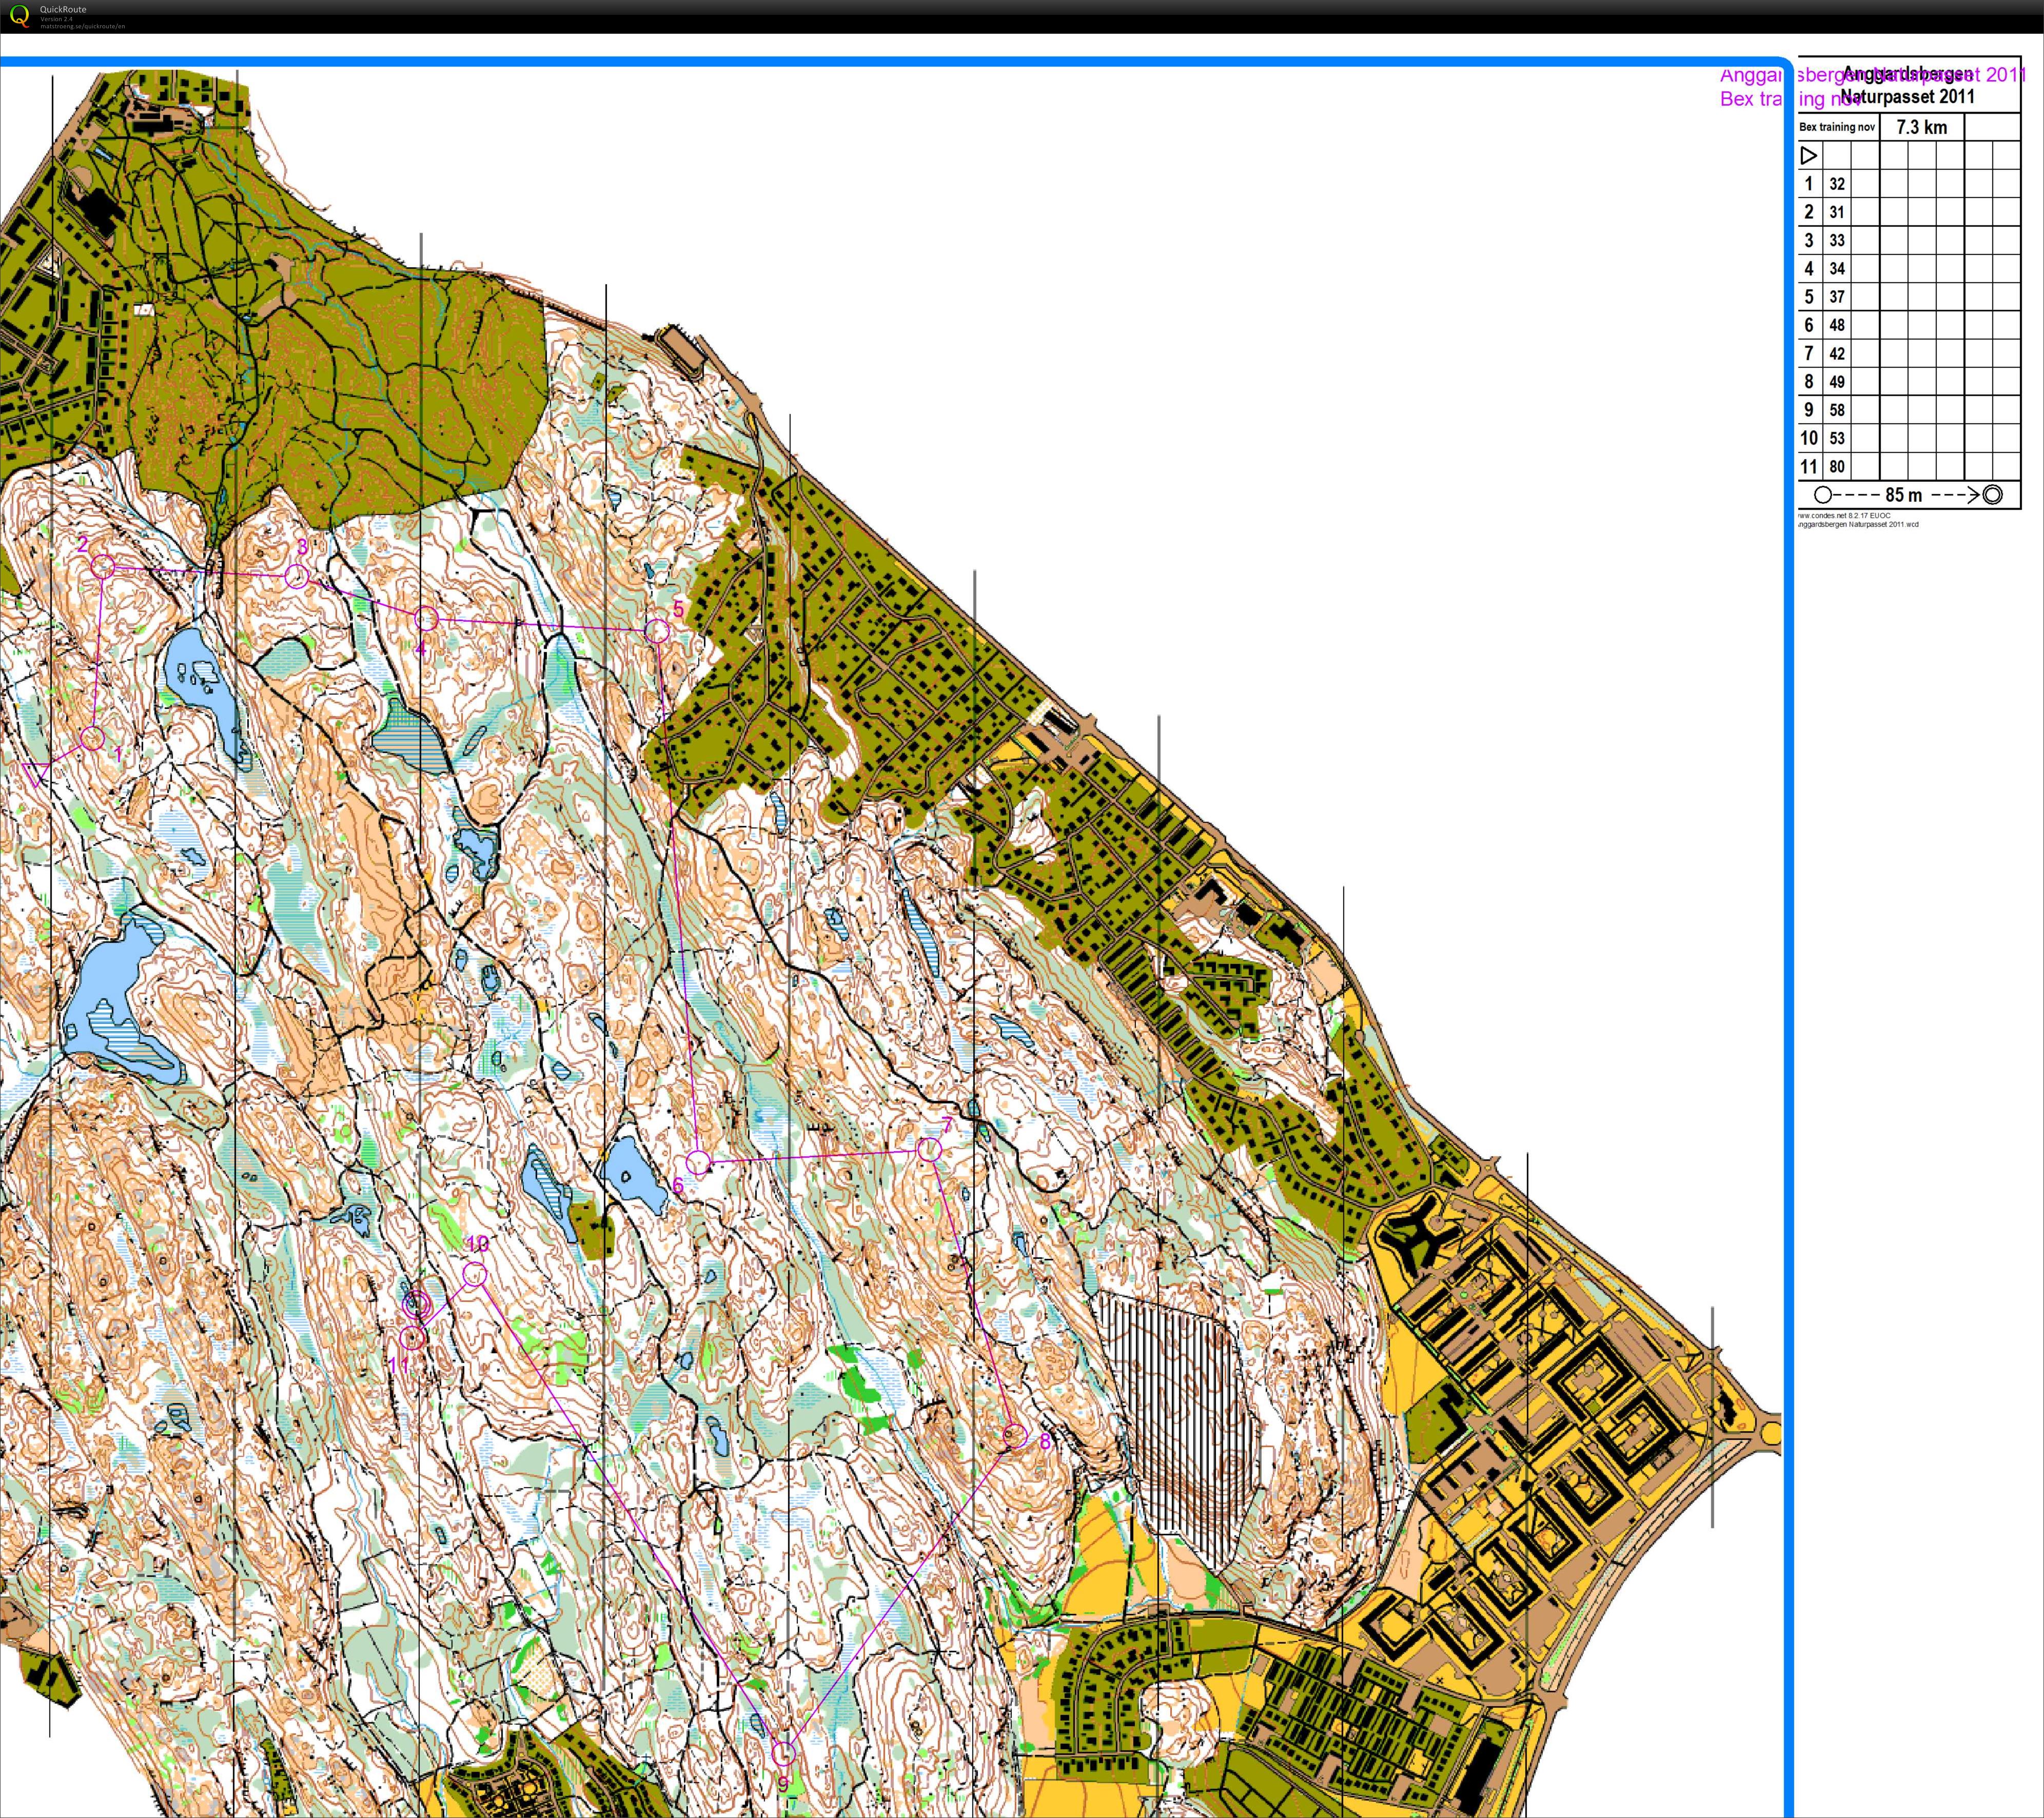Screen dimensions: 2044x1818
Task: Click the 85 m finish distance text
Action: point(1904,495)
